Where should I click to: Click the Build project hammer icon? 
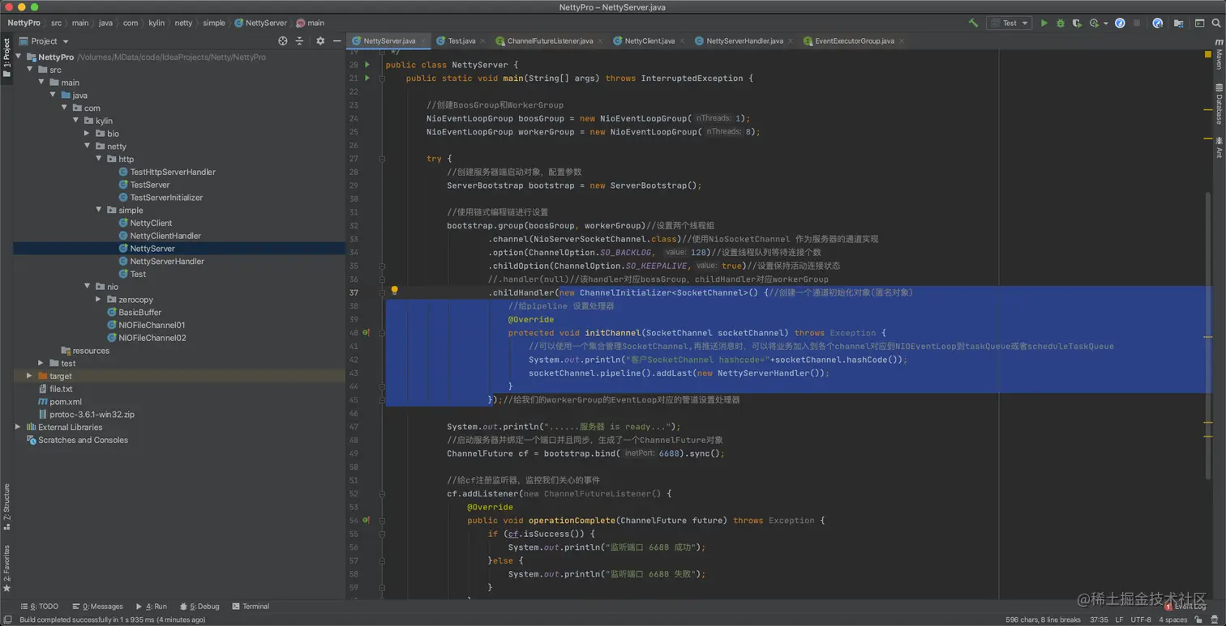[x=973, y=23]
